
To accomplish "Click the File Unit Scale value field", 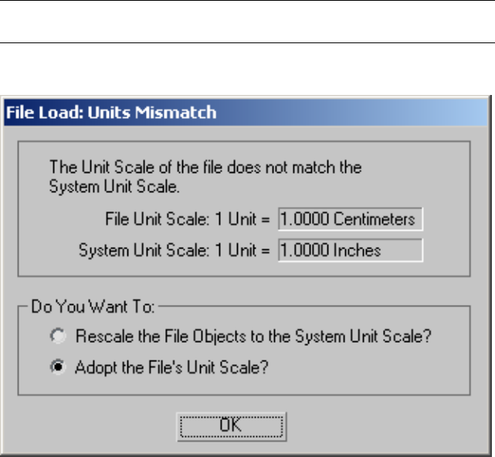I will click(x=351, y=219).
